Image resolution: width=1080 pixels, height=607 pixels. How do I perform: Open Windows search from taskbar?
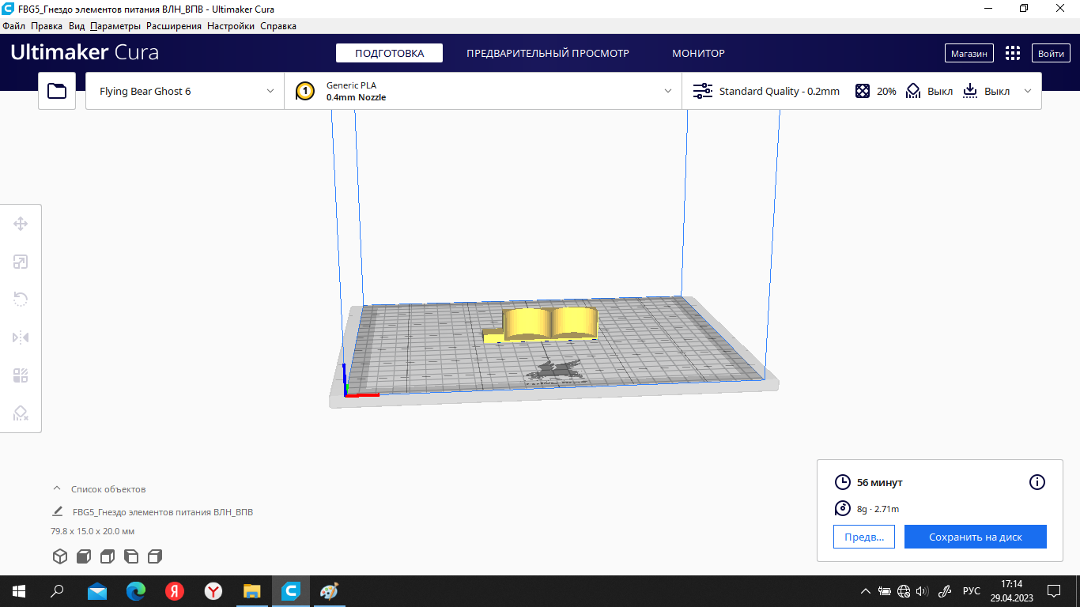(x=57, y=591)
